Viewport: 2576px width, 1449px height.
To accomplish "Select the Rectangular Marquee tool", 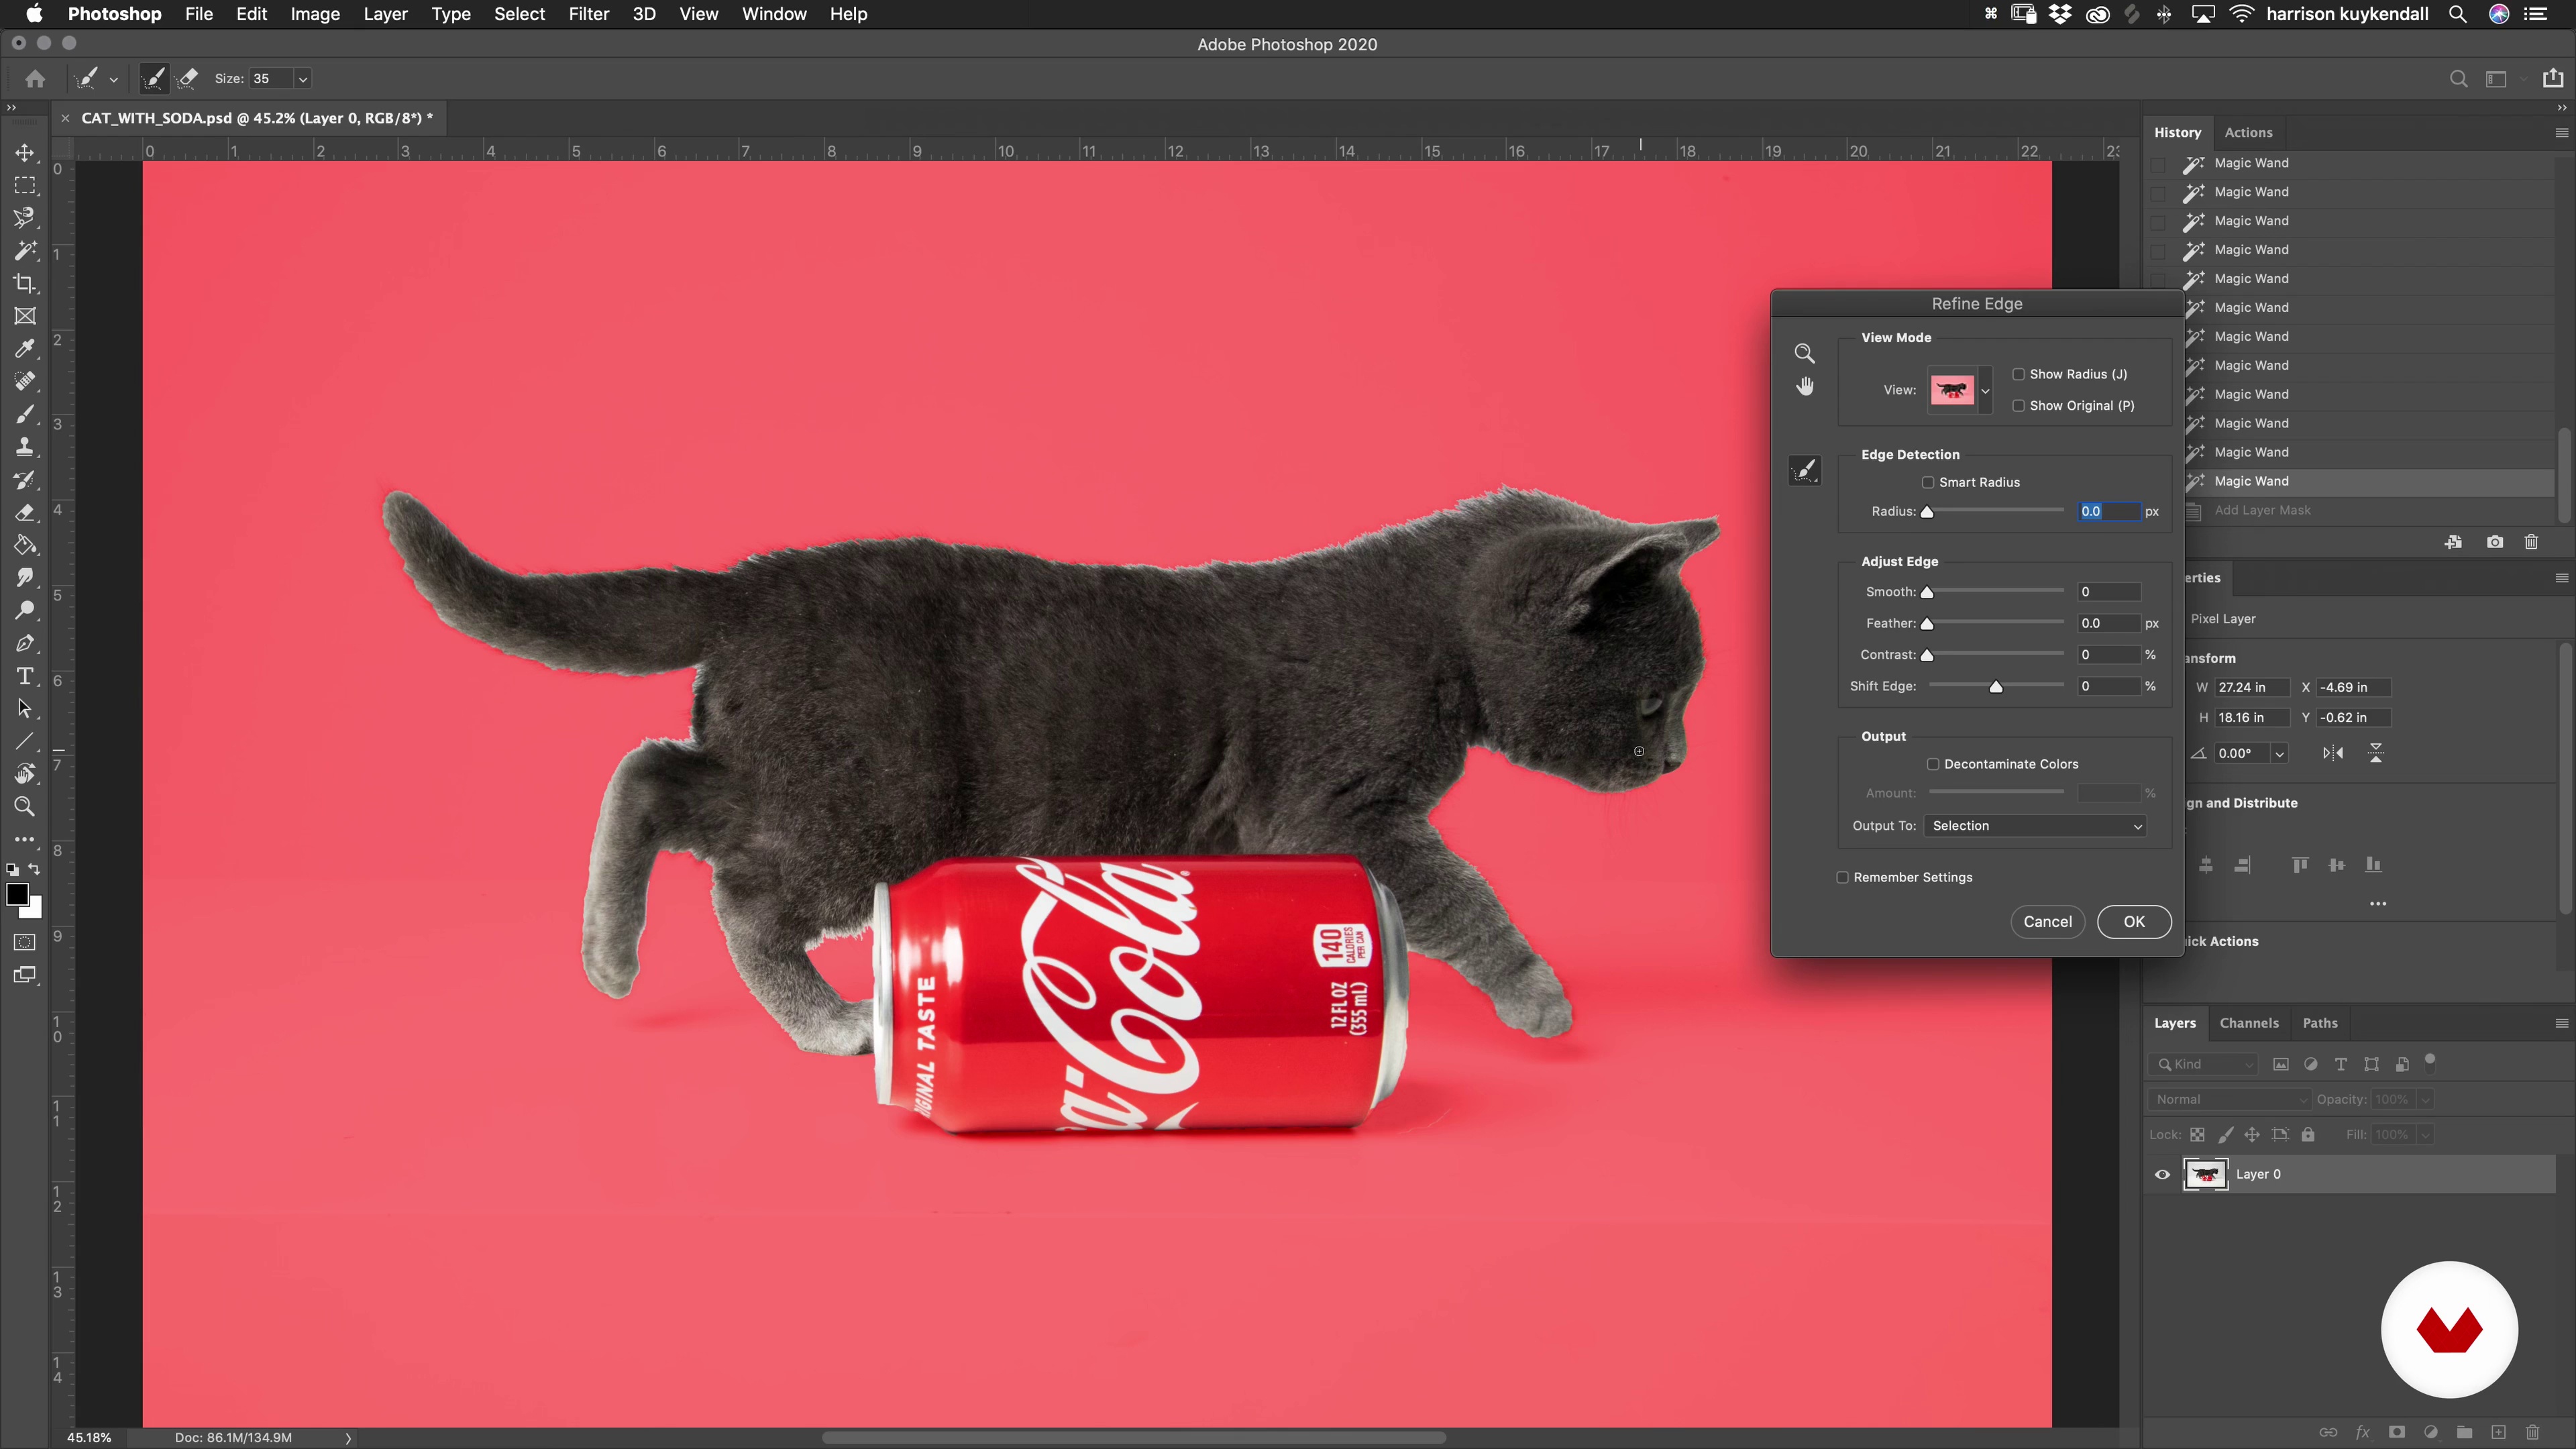I will click(x=25, y=186).
